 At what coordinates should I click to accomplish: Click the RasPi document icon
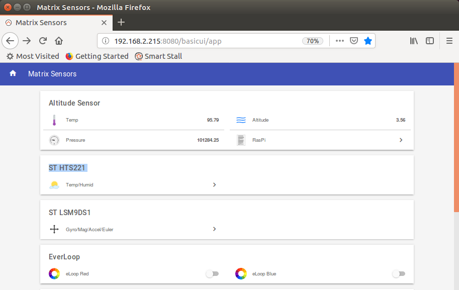(241, 140)
